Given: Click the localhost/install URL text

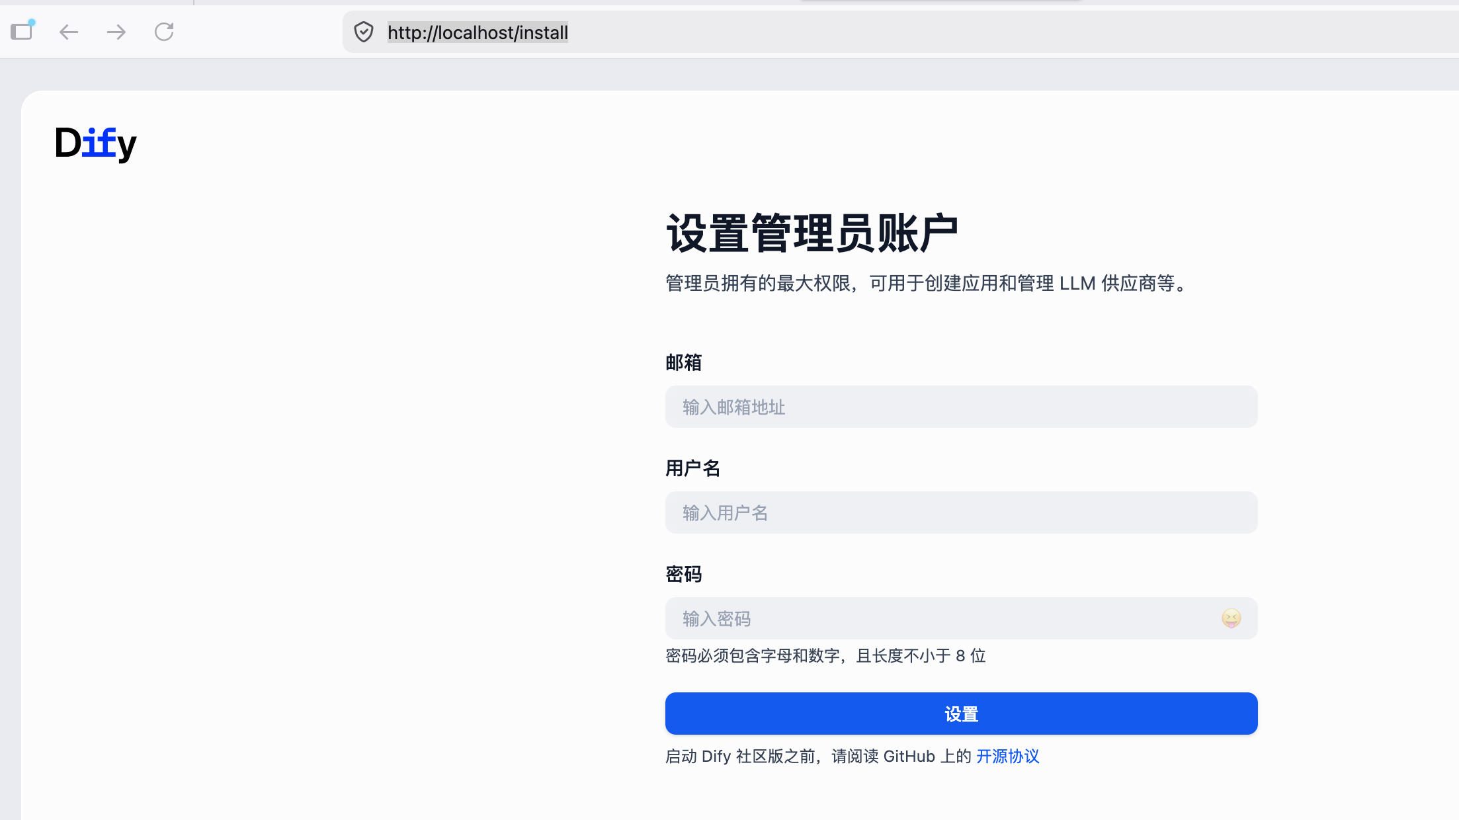Looking at the screenshot, I should (x=478, y=32).
